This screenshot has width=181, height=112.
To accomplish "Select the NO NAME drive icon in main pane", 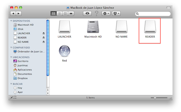I will [122, 27].
